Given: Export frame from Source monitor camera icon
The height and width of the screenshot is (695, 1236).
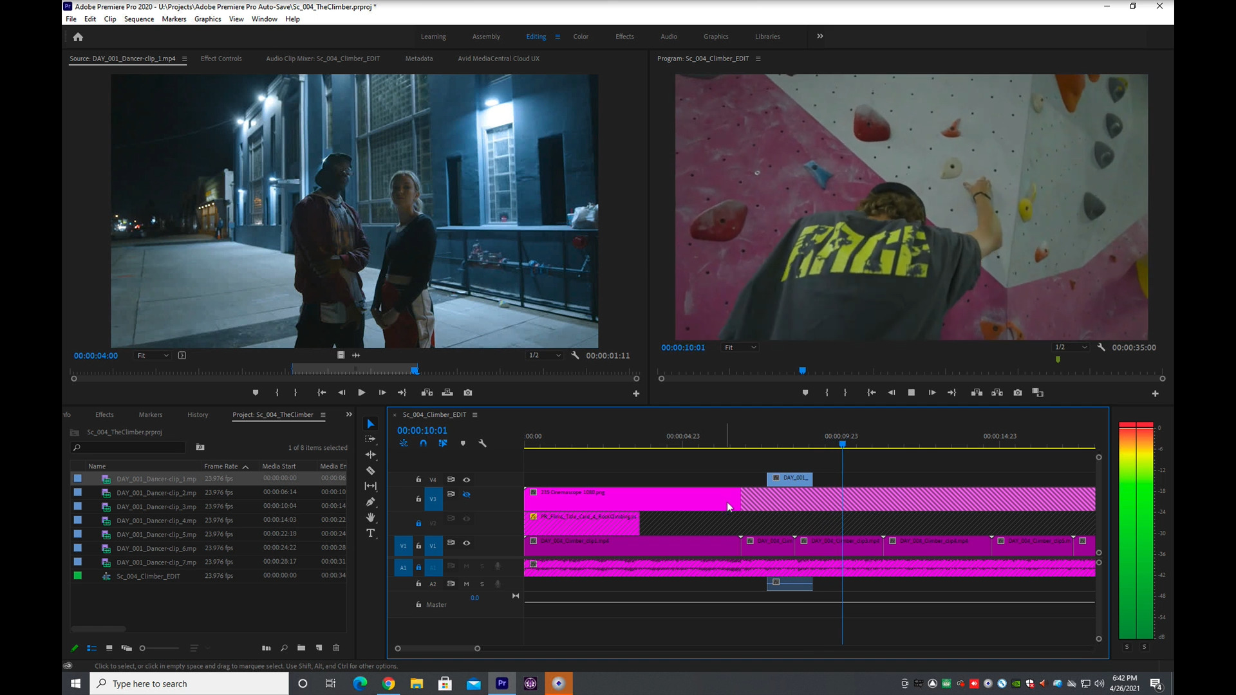Looking at the screenshot, I should [468, 393].
